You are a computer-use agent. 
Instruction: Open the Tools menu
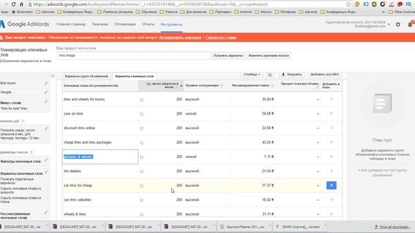click(171, 25)
